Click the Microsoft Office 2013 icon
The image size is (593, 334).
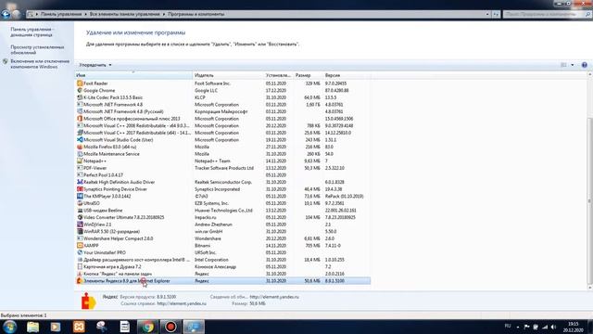tap(80, 119)
